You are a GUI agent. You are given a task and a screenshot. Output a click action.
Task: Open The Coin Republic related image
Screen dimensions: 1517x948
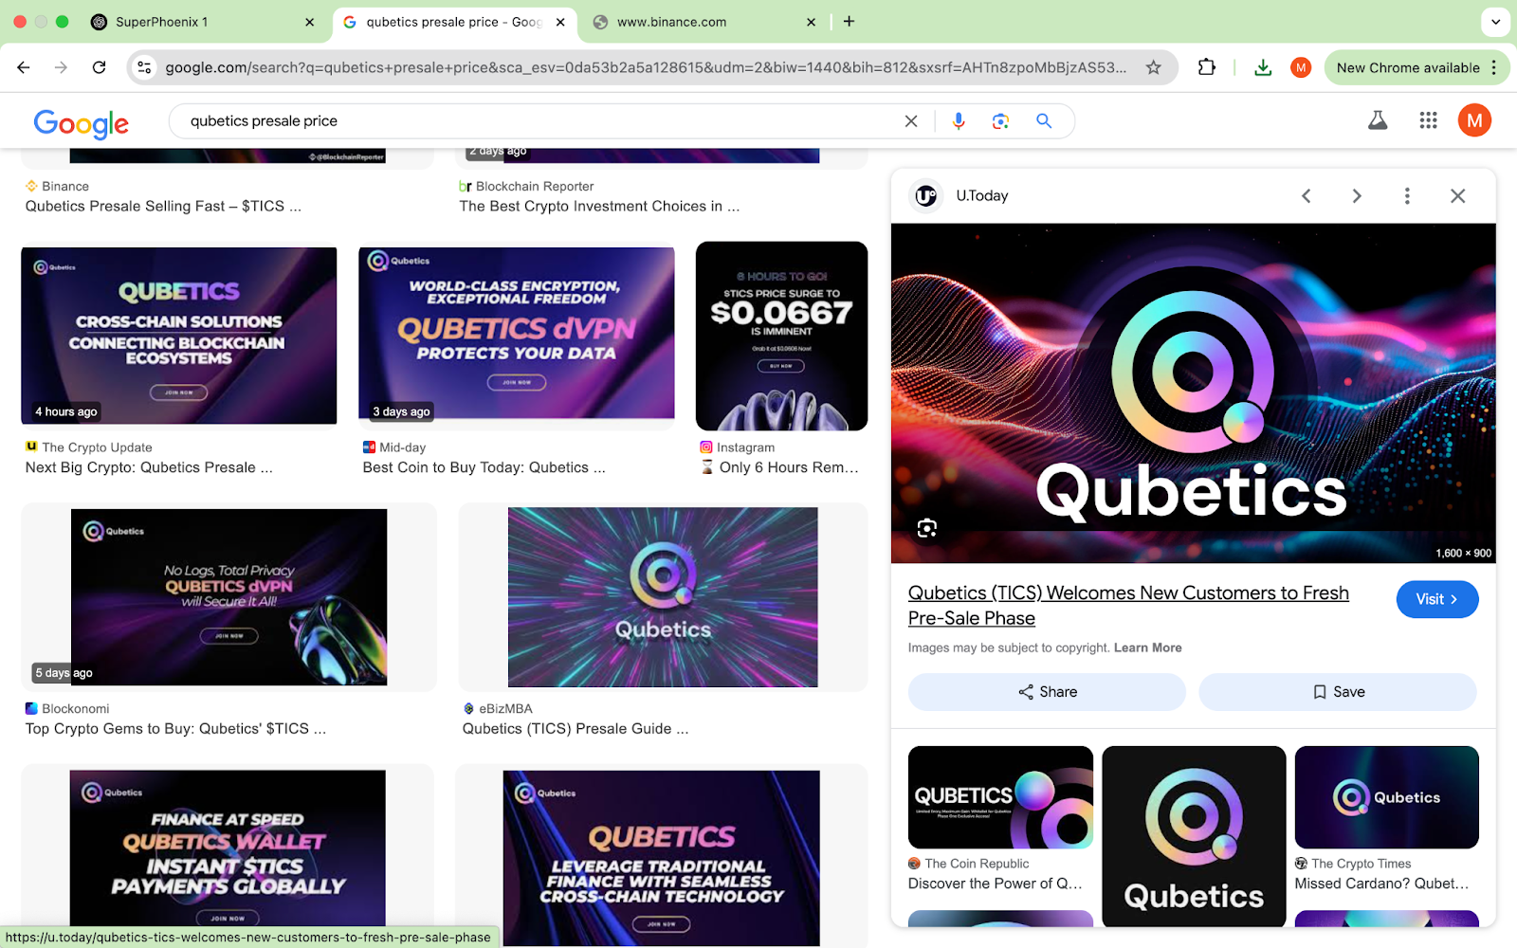pyautogui.click(x=1000, y=797)
